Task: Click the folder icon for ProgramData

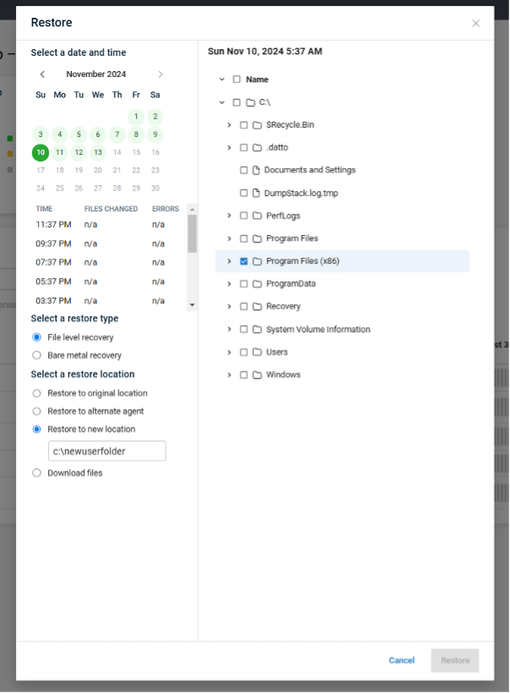Action: [x=257, y=284]
